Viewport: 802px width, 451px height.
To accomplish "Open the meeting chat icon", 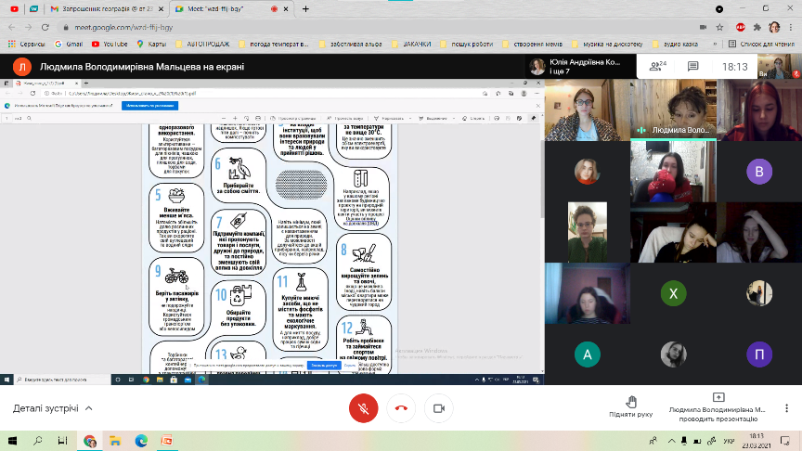I will point(693,67).
